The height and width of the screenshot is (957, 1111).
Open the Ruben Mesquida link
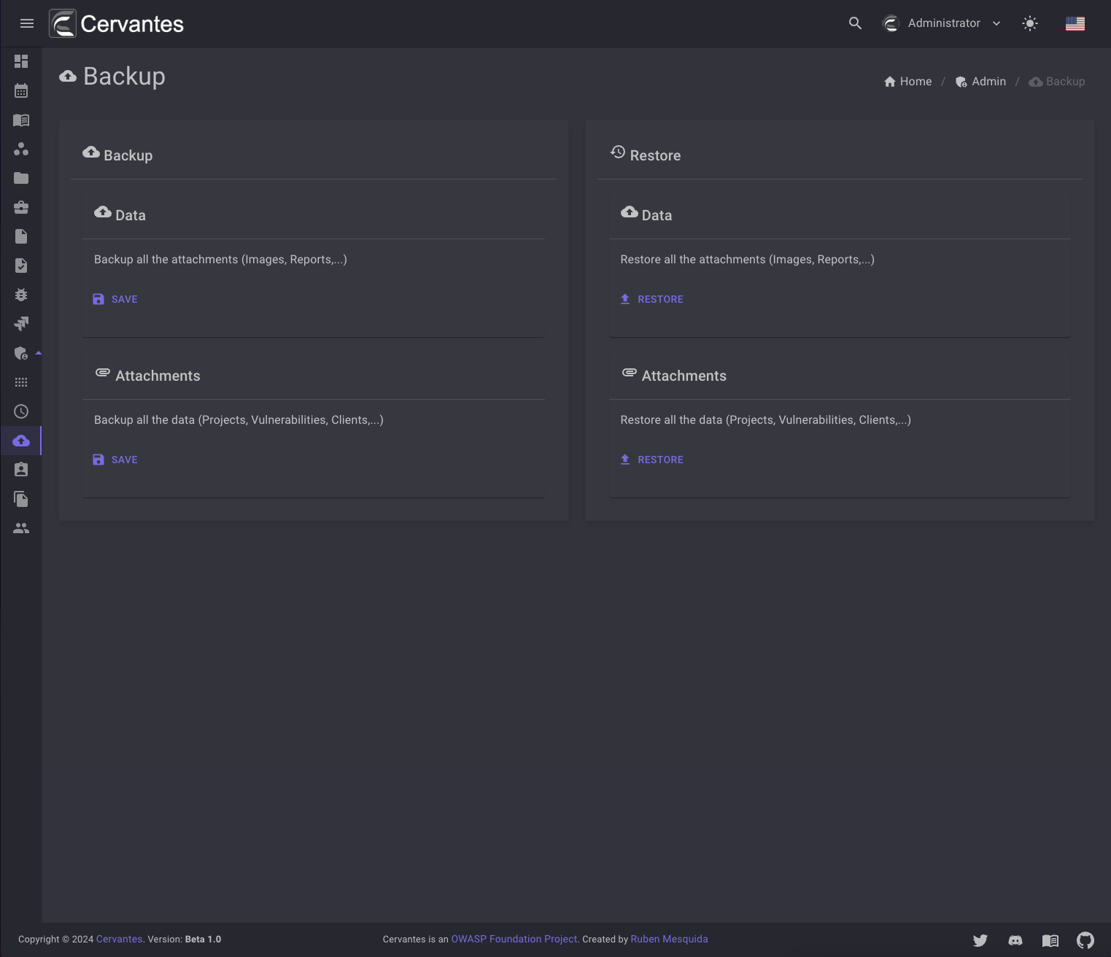click(x=669, y=939)
